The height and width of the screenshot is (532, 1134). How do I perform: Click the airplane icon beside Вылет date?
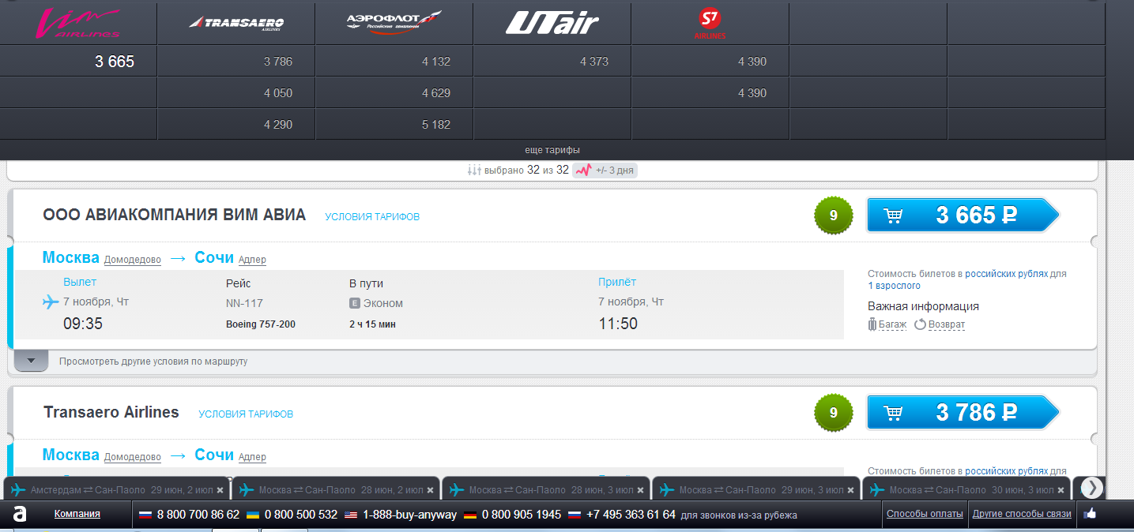(x=51, y=302)
